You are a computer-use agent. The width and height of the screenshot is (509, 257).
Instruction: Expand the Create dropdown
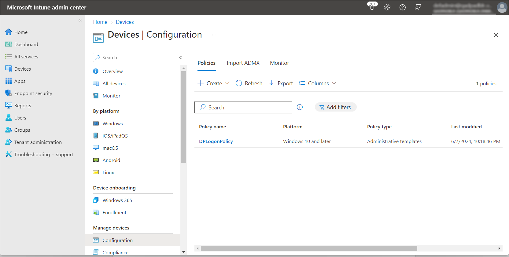click(214, 83)
